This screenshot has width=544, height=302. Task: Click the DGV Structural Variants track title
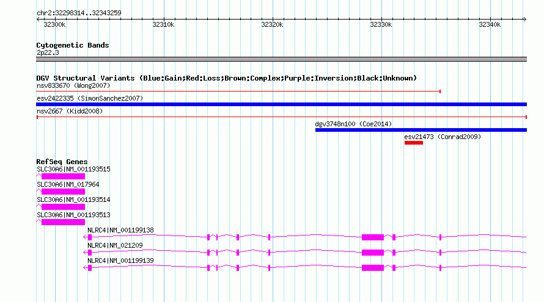[227, 78]
